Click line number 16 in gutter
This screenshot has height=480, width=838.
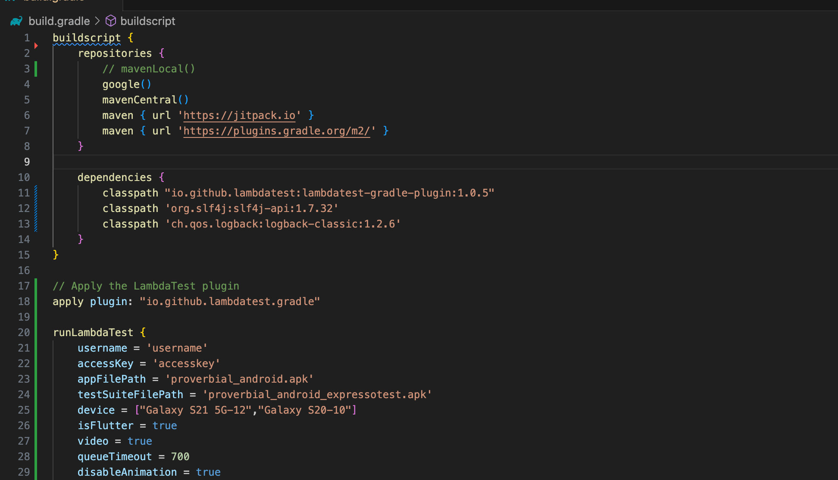(24, 271)
